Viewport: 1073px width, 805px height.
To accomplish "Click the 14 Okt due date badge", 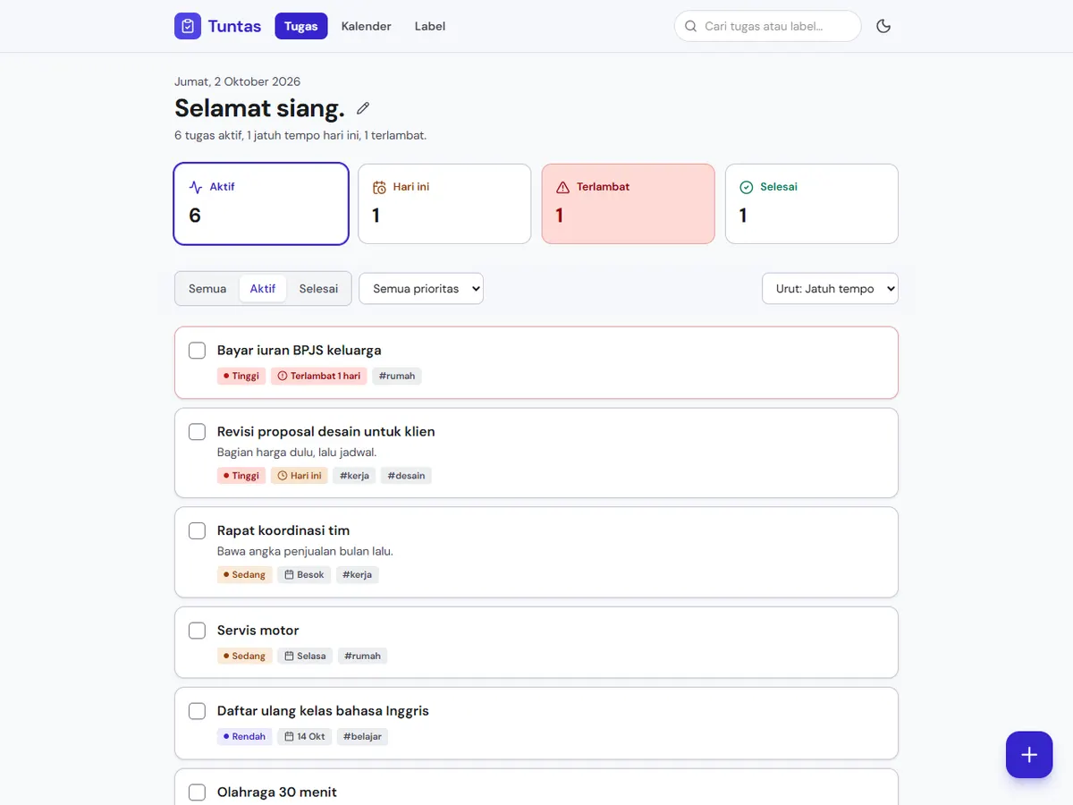I will coord(304,736).
